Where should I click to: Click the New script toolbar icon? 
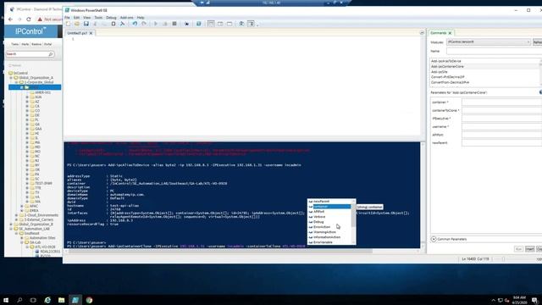[x=68, y=24]
